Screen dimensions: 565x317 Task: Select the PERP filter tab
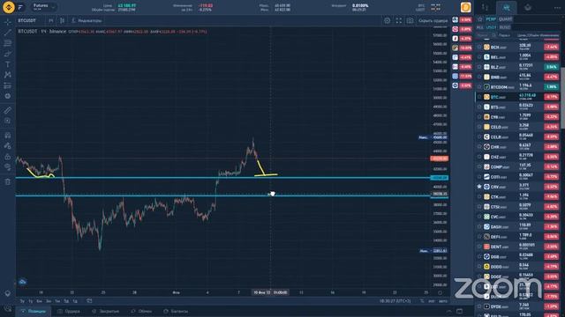[x=491, y=19]
